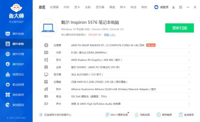Screen dimensions: 200x122
Task: Open 硬件防护 protection section
Action: tap(16, 64)
